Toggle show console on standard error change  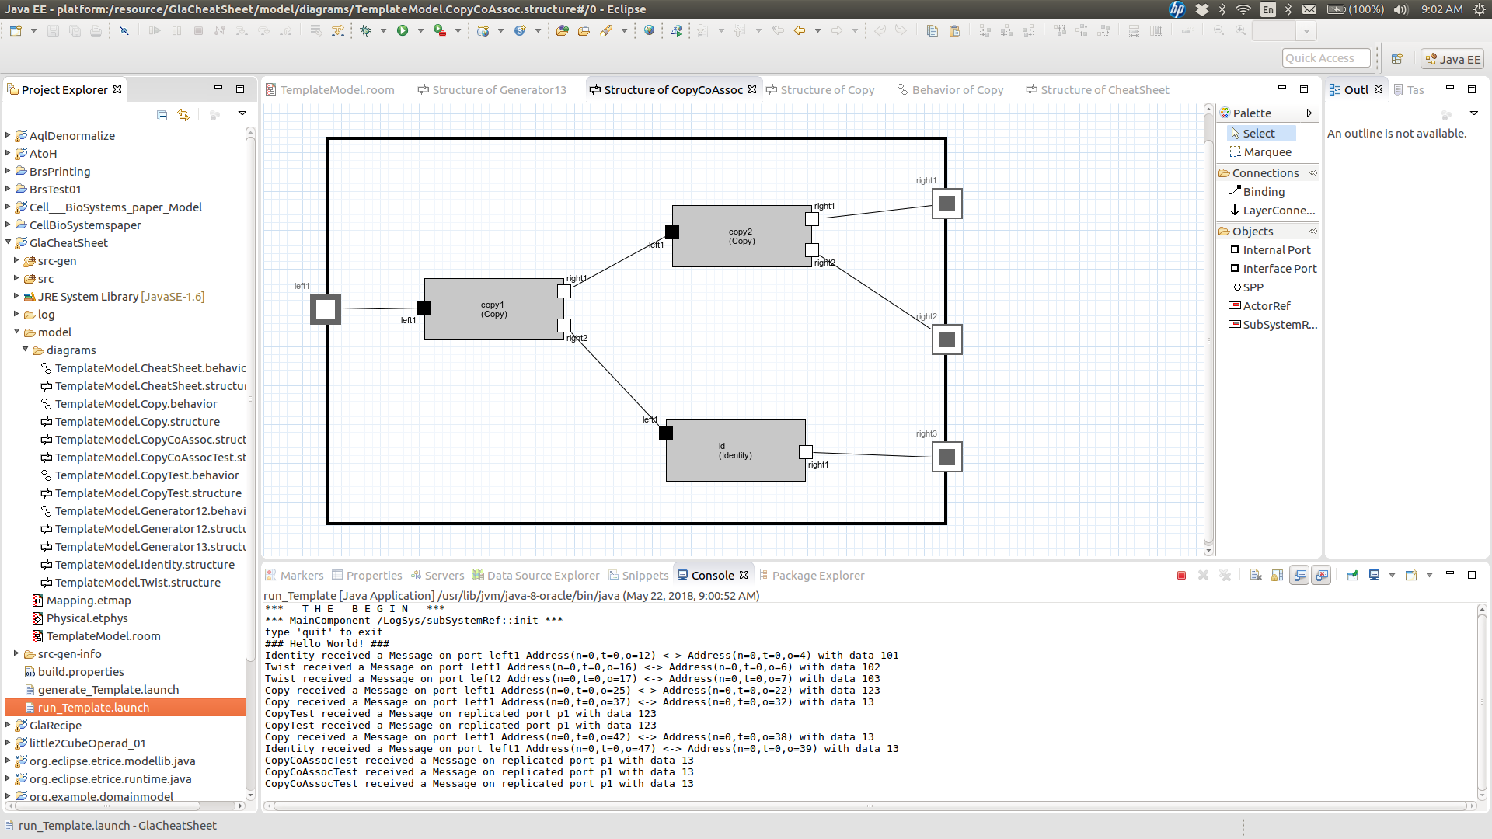point(1321,576)
